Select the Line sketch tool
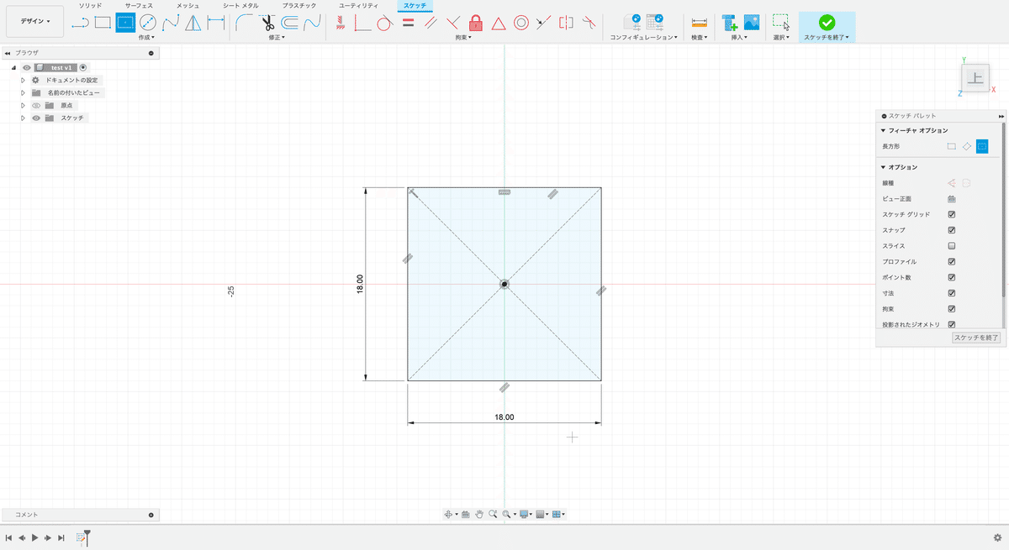 [80, 23]
